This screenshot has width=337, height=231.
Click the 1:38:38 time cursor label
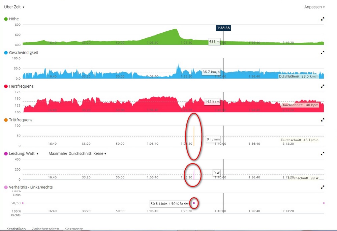pyautogui.click(x=223, y=28)
